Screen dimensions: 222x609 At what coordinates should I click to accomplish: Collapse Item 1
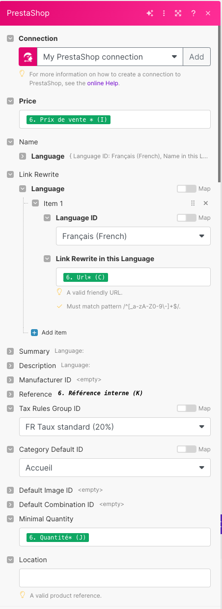click(35, 203)
